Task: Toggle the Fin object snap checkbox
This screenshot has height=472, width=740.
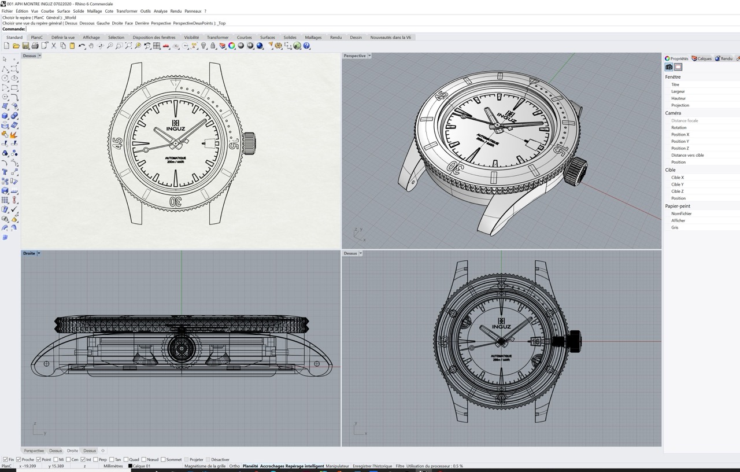Action: tap(5, 459)
